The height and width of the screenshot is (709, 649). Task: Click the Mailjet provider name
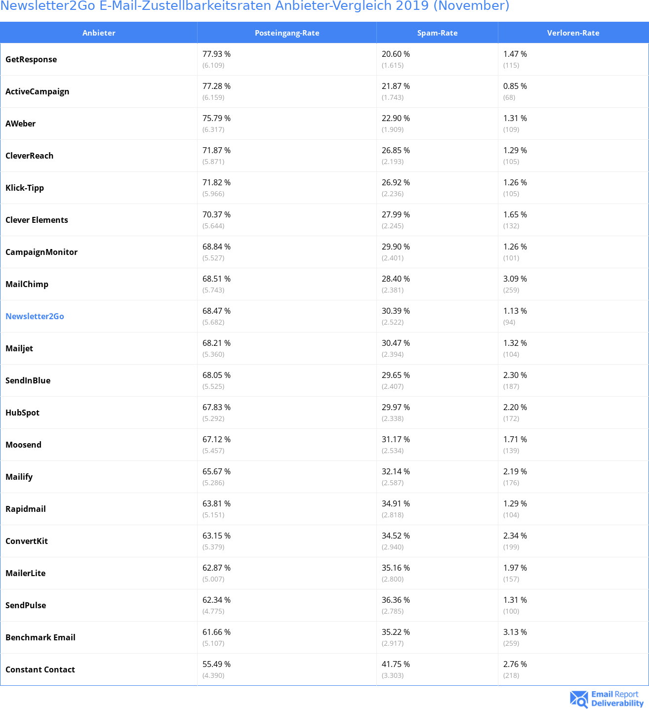point(19,348)
